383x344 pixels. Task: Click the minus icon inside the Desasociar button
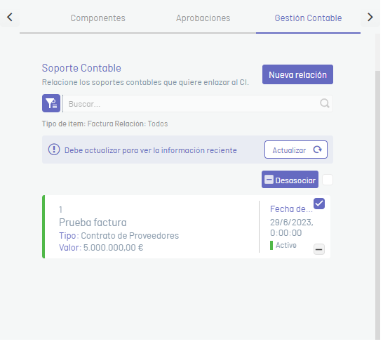coord(269,180)
